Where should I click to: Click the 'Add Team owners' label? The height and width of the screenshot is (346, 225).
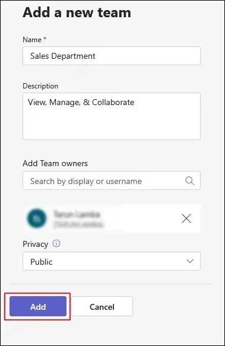(x=55, y=164)
